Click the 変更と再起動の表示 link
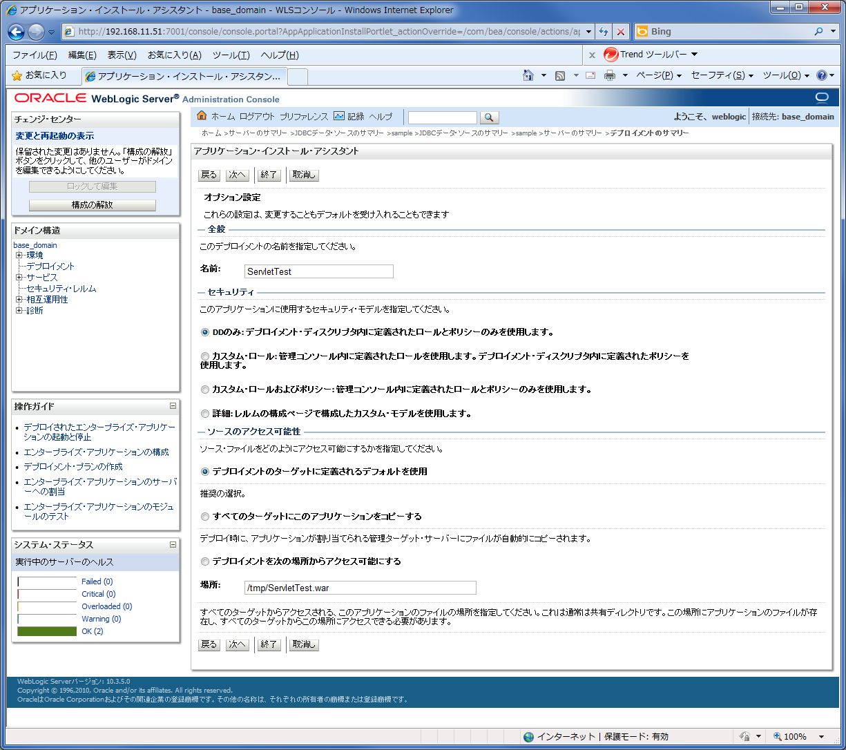The image size is (846, 750). 55,136
